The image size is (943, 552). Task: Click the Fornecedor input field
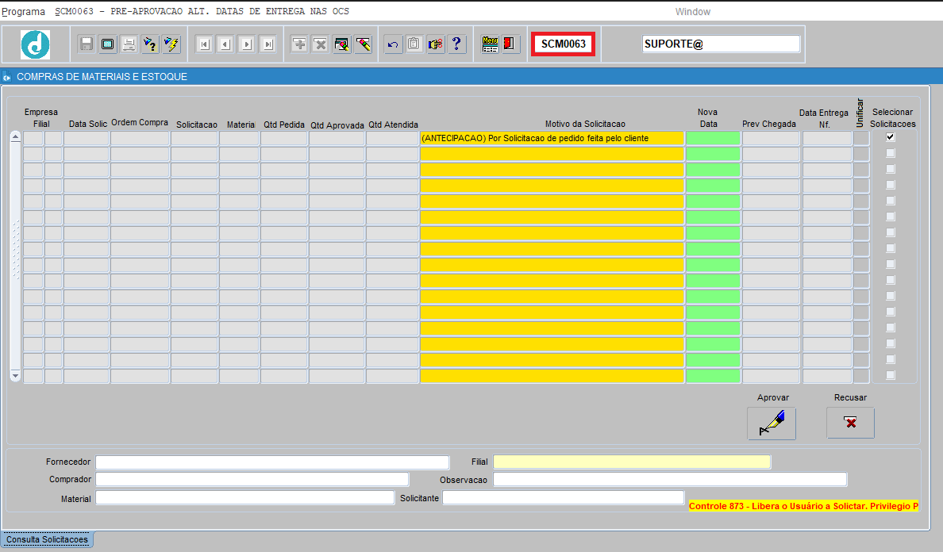coord(272,462)
